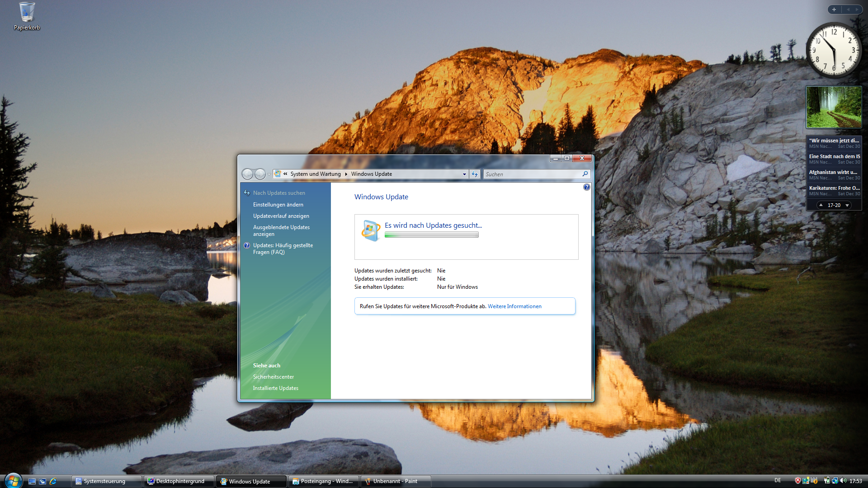Click the Switch between windows quick launch icon
This screenshot has width=868, height=488.
click(42, 481)
